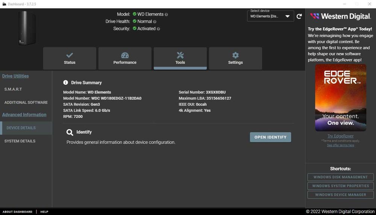Select Additional Software in sidebar

(x=26, y=102)
